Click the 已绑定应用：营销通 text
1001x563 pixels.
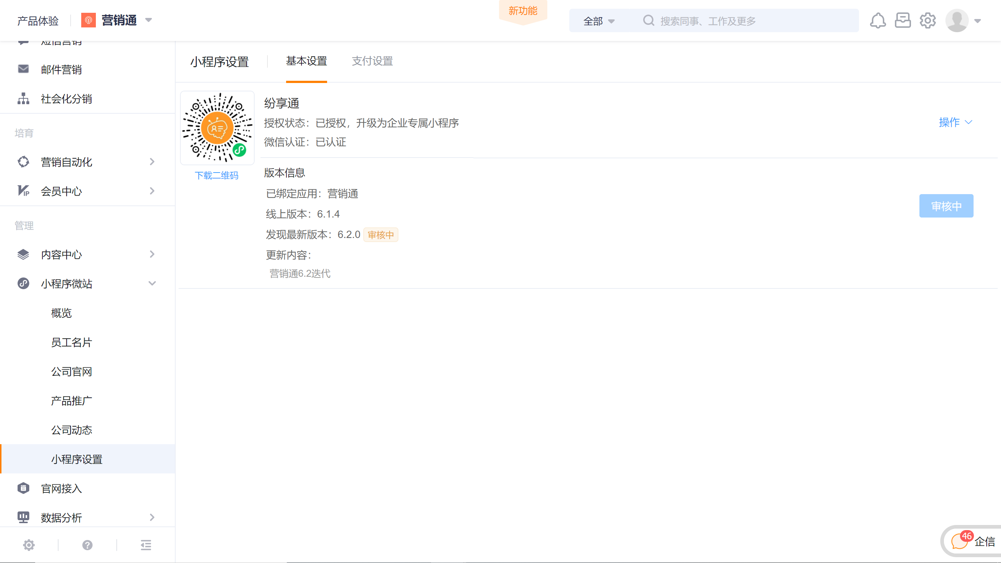point(312,193)
